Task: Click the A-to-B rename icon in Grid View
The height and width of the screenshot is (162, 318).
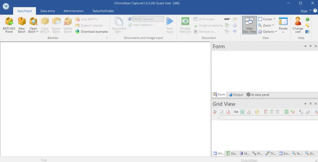Action: point(301,112)
